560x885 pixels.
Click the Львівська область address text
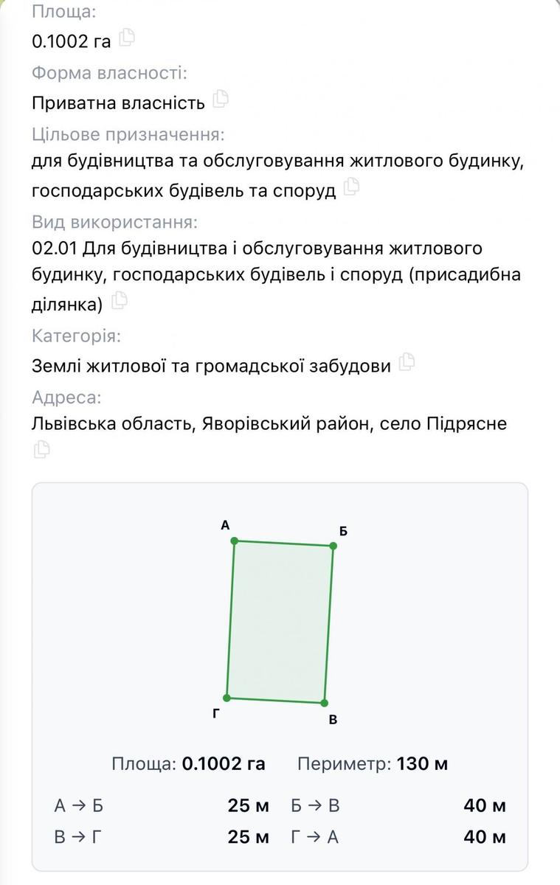pyautogui.click(x=269, y=424)
